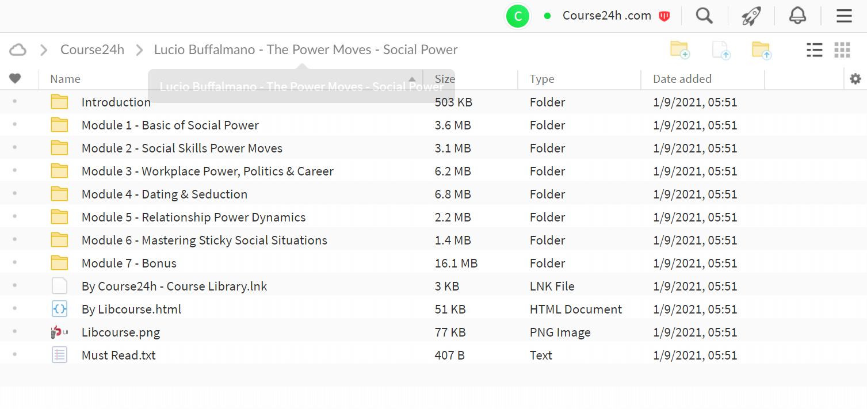
Task: Click the Module 7 folder icon
Action: (59, 263)
